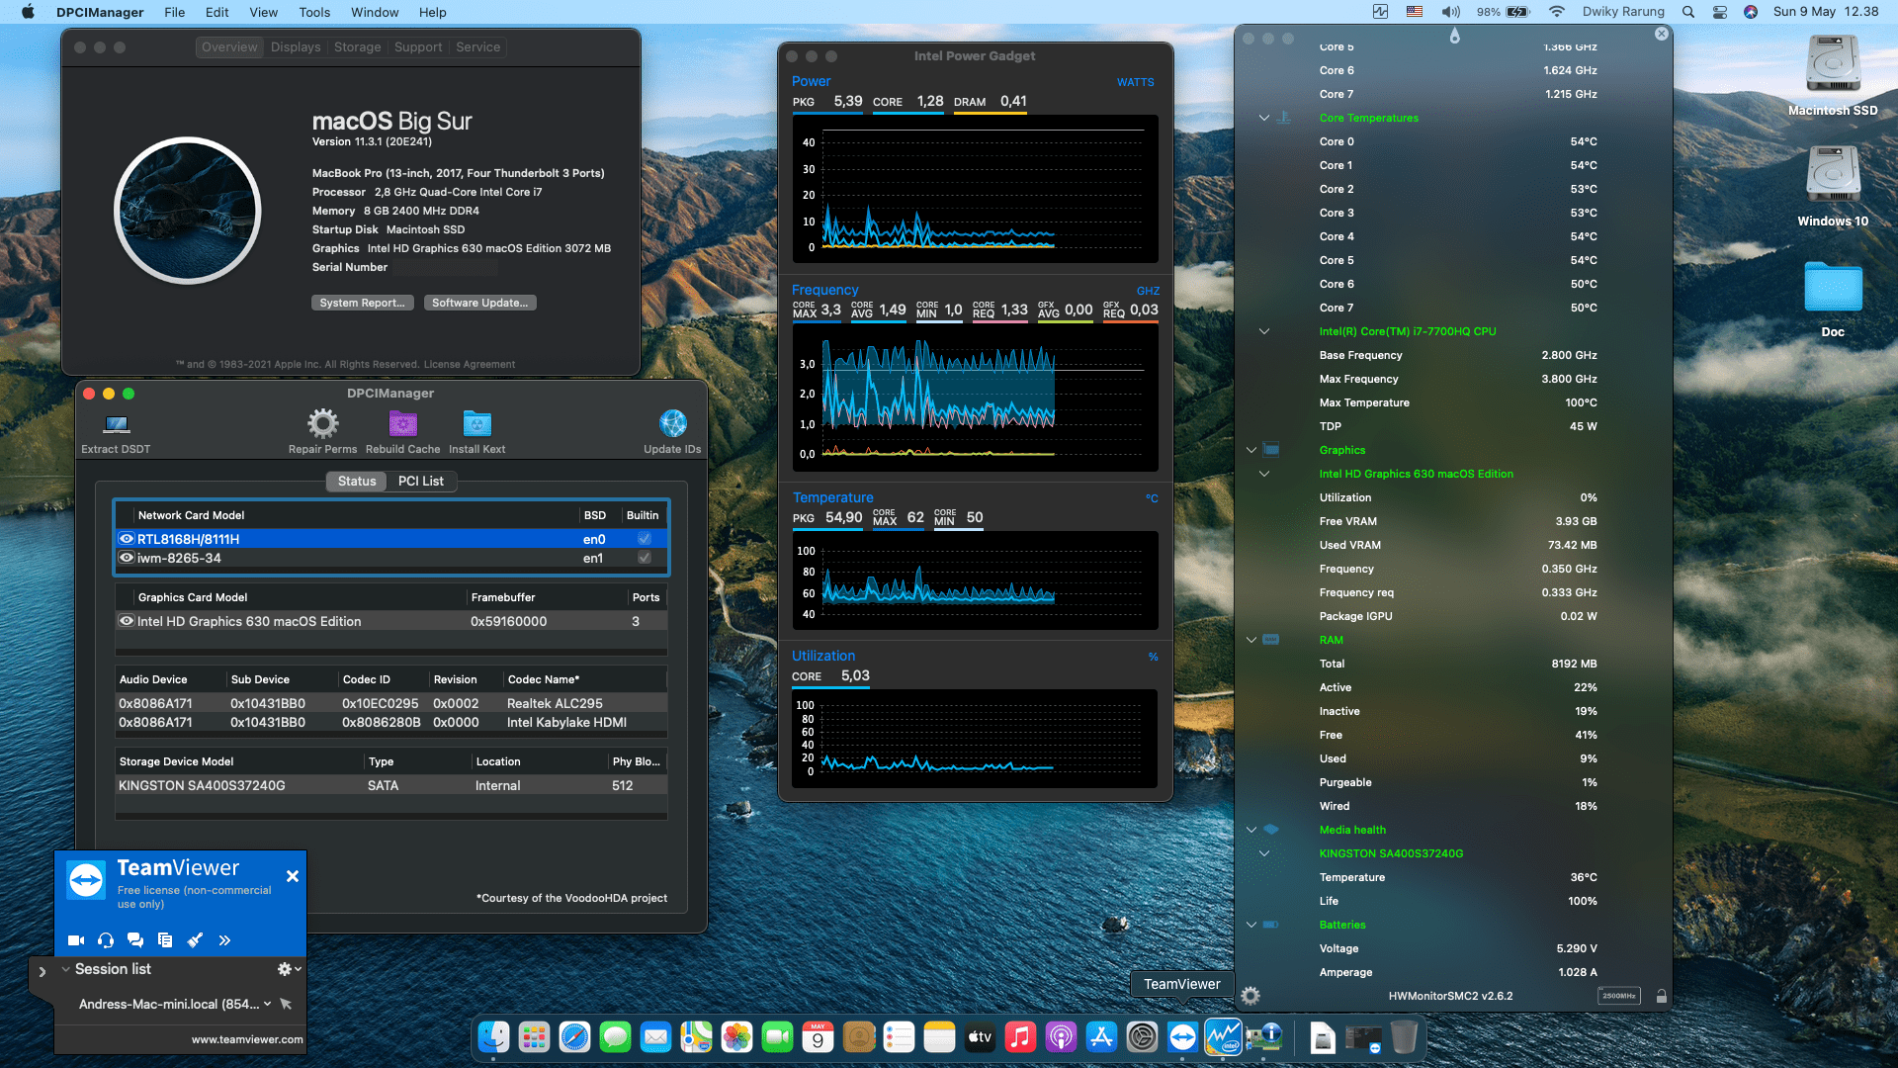Open TeamViewer video call icon

76,940
